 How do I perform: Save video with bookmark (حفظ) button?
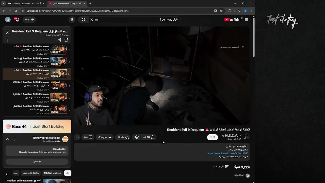pyautogui.click(x=88, y=137)
